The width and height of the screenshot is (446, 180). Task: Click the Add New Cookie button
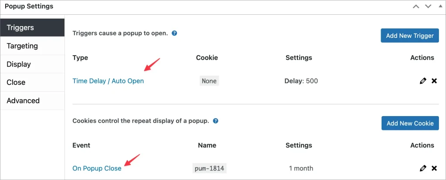[410, 123]
